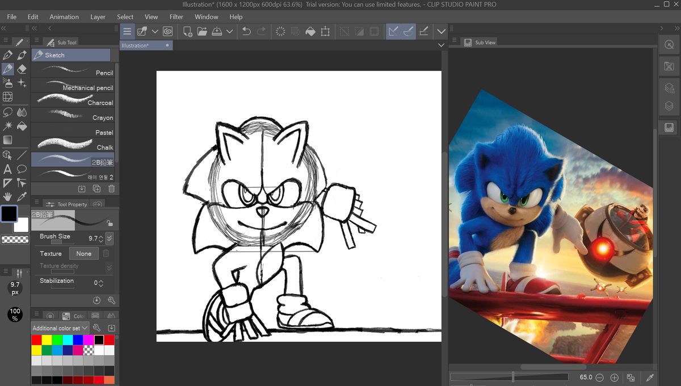
Task: Click the Save icon in command bar
Action: pos(217,31)
